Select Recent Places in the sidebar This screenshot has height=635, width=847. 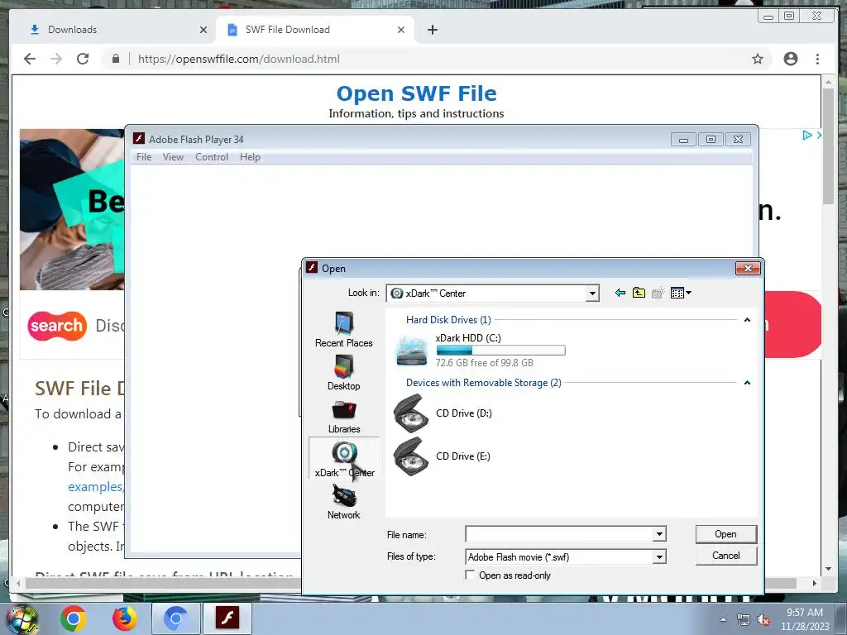(x=344, y=329)
